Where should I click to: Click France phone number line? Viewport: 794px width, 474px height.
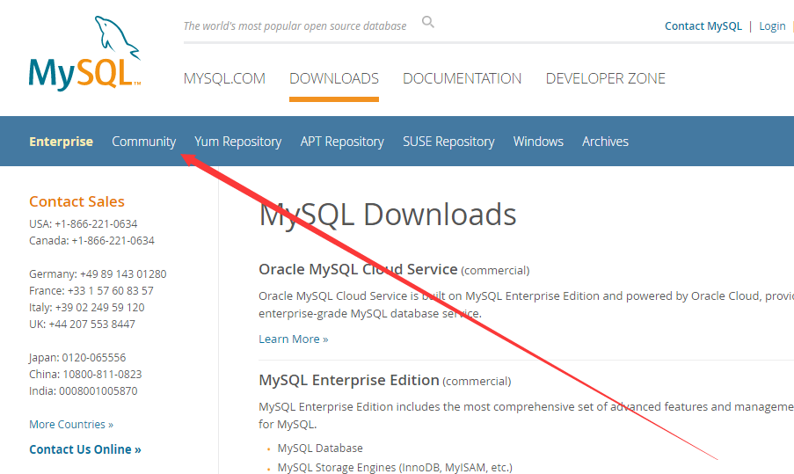91,291
